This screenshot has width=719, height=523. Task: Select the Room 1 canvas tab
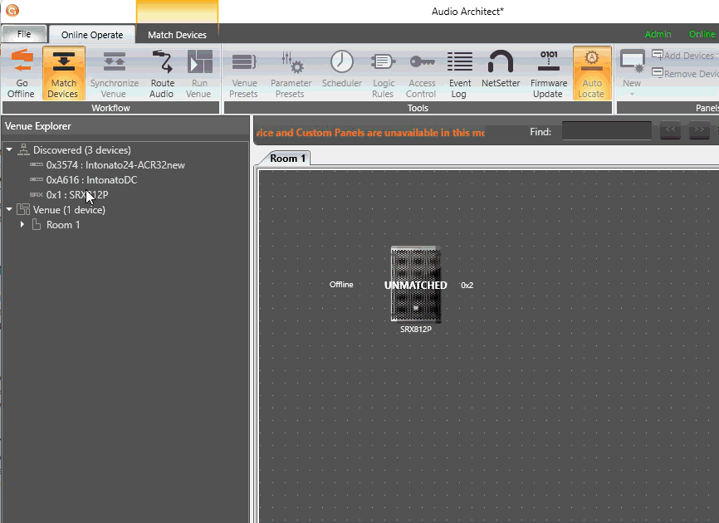click(x=287, y=159)
